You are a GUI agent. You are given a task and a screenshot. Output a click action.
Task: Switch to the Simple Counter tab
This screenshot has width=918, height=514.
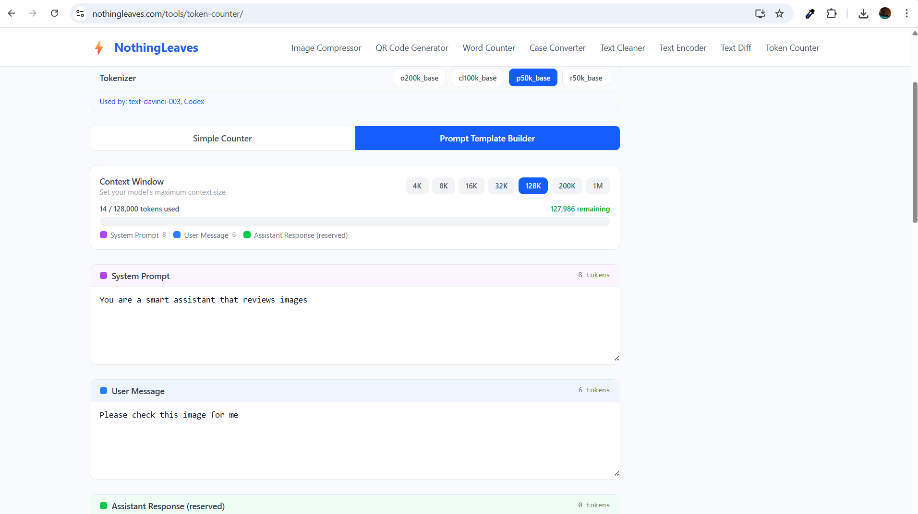coord(222,138)
